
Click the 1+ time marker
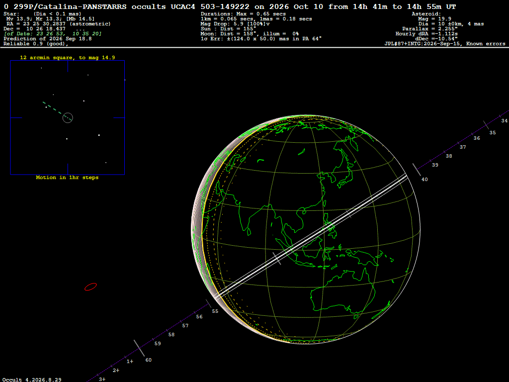click(x=130, y=361)
